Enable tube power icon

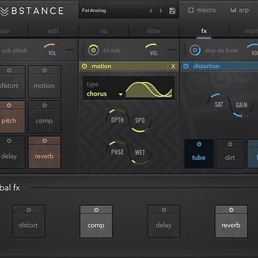click(199, 144)
